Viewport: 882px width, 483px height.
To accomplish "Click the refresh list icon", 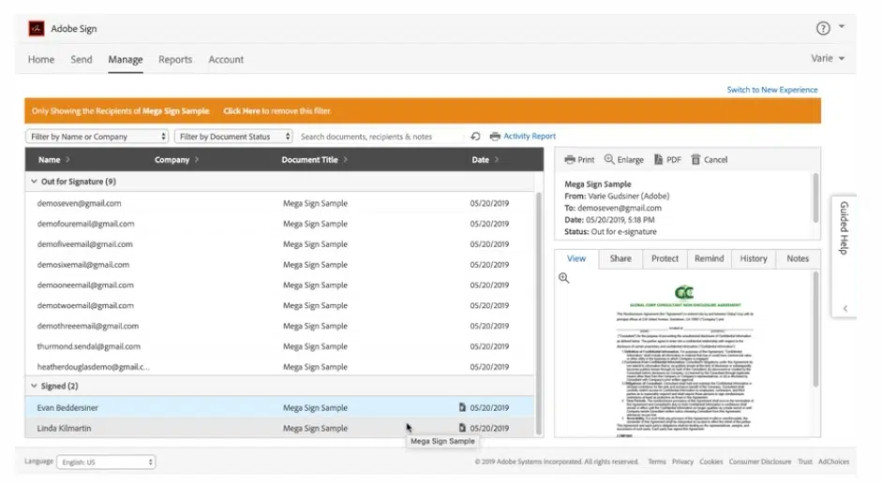I will [475, 137].
